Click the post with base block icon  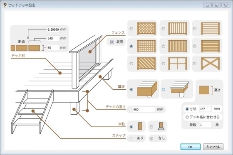161,126
